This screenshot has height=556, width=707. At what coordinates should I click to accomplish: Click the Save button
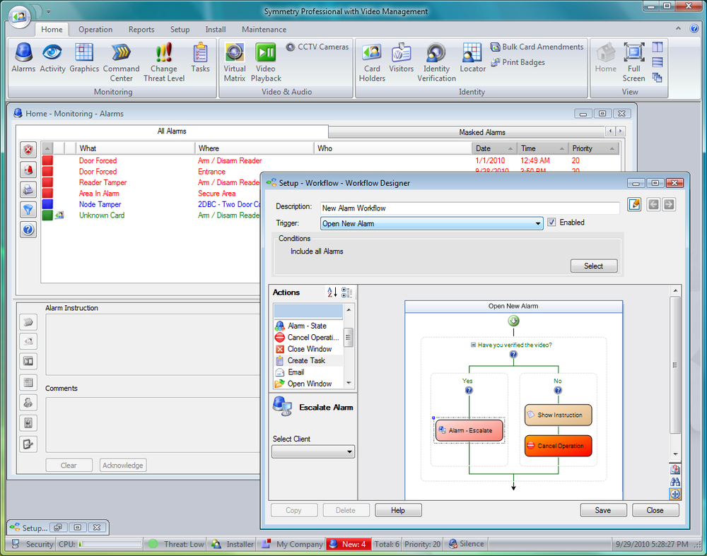click(603, 510)
